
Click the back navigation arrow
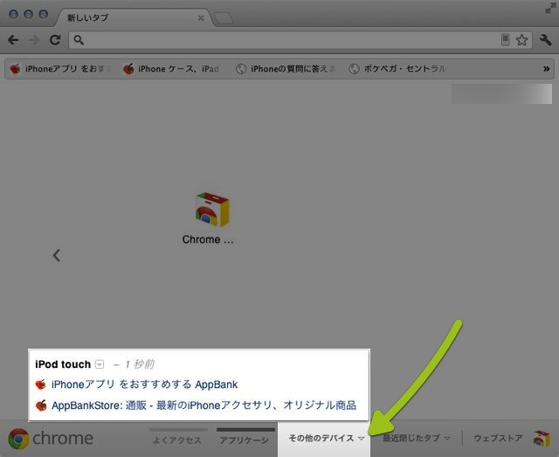[x=13, y=39]
